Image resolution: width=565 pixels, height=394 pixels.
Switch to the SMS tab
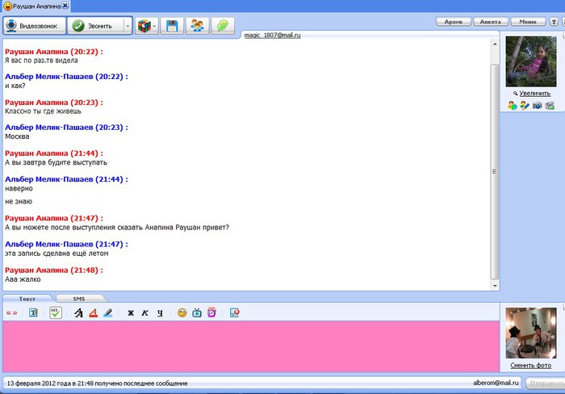[79, 299]
